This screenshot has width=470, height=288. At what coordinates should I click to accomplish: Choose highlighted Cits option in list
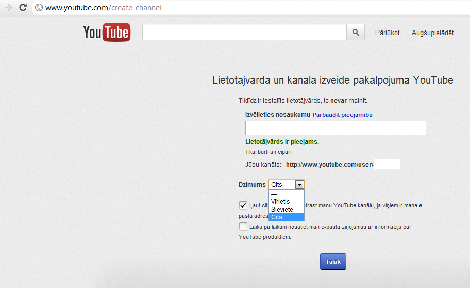click(286, 217)
